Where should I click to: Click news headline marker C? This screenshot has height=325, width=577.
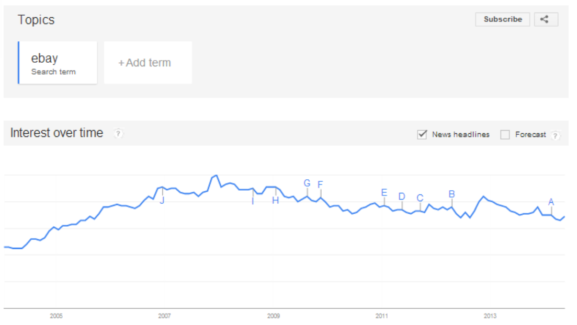pos(420,198)
